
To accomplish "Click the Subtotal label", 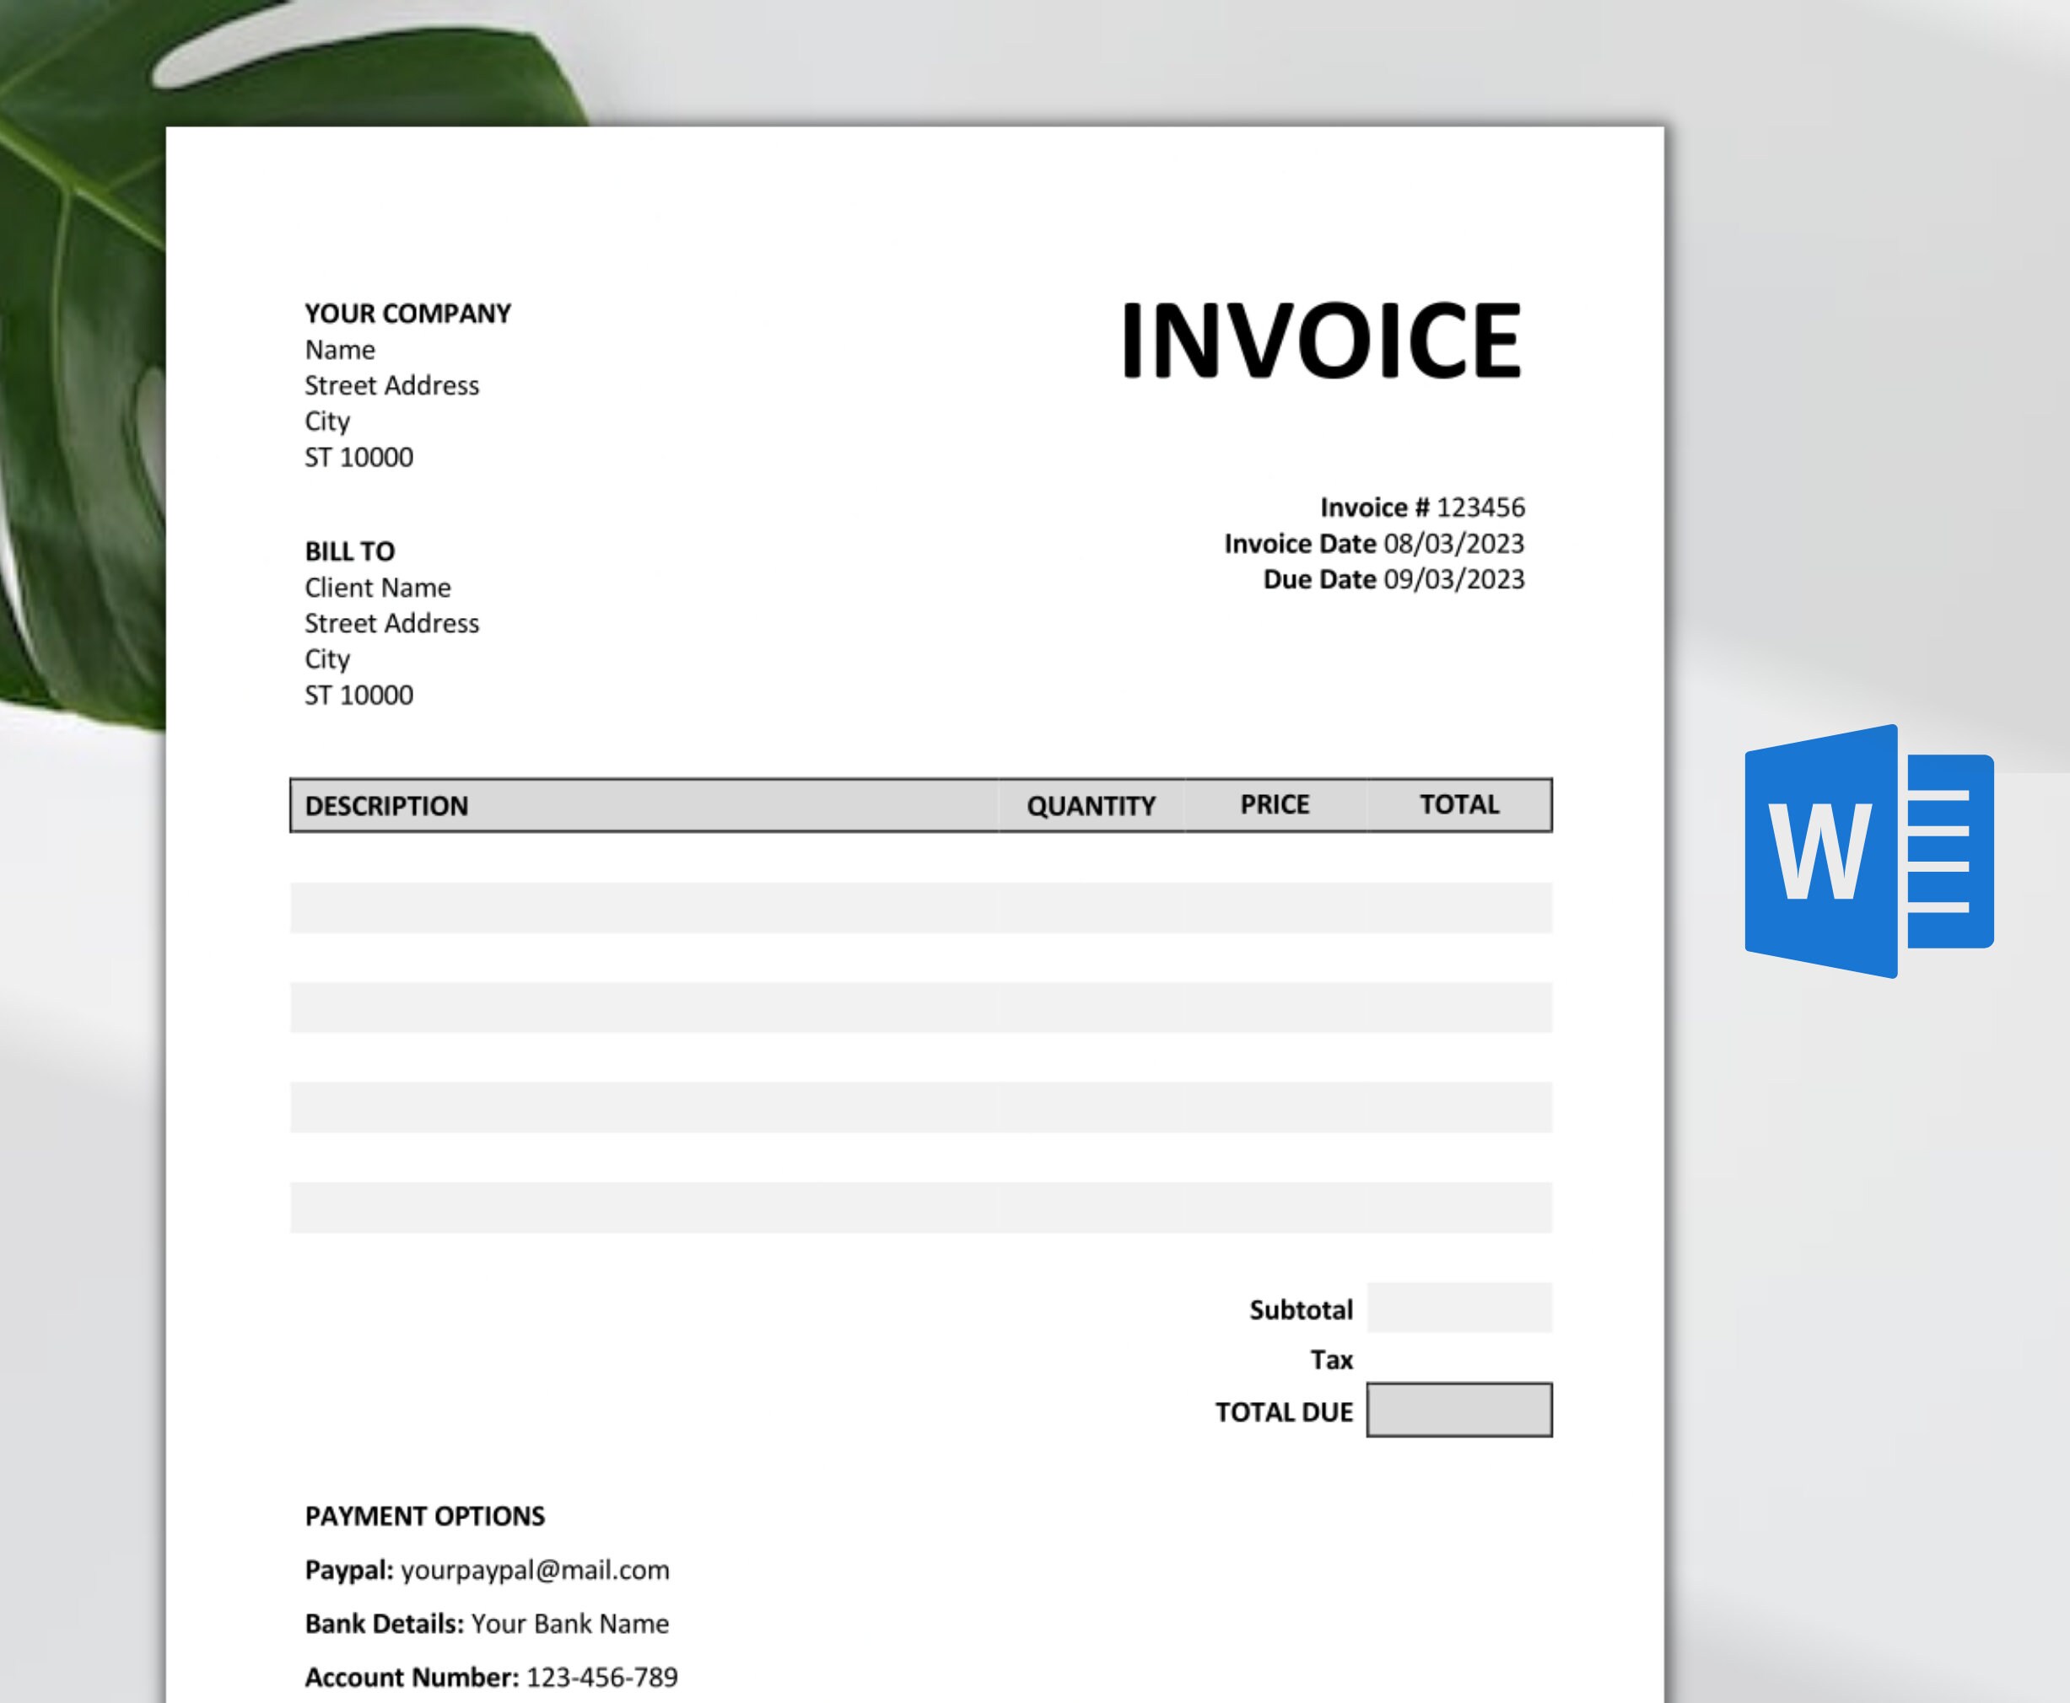I will coord(1301,1309).
